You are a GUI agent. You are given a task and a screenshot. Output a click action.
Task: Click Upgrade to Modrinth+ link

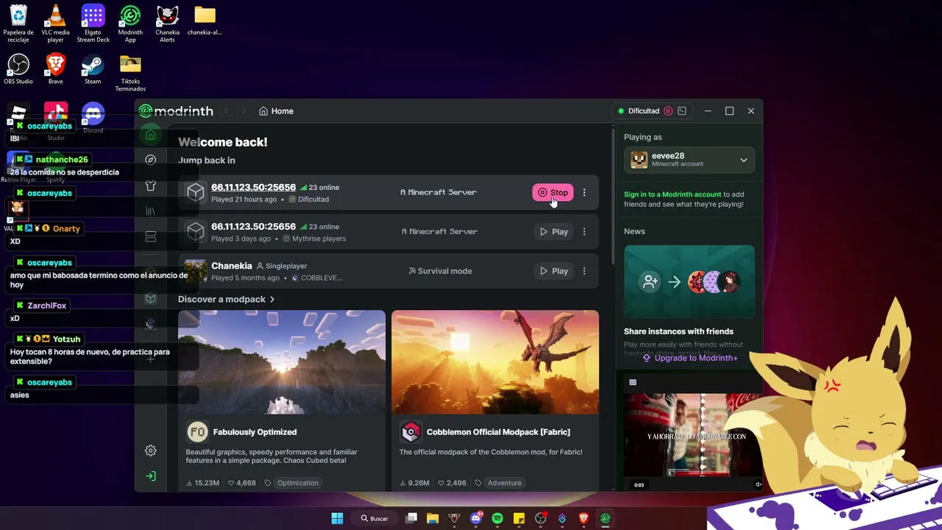pos(690,358)
